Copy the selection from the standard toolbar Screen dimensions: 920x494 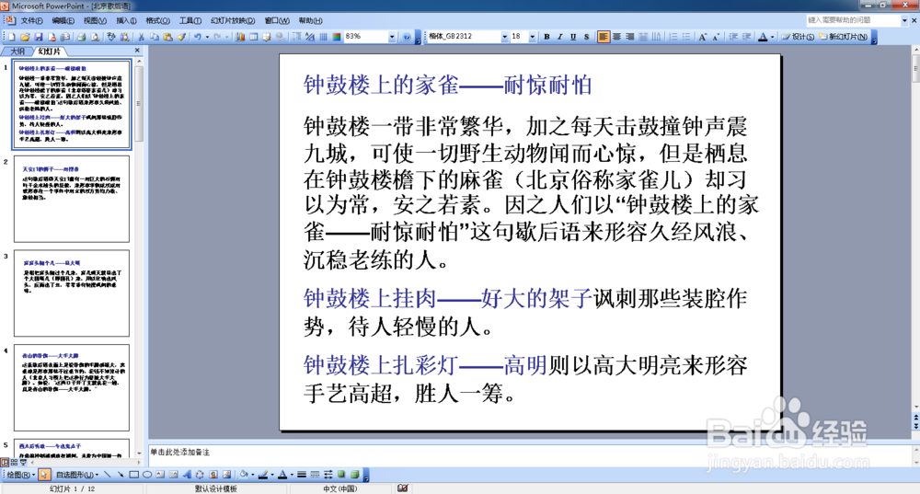click(x=155, y=37)
